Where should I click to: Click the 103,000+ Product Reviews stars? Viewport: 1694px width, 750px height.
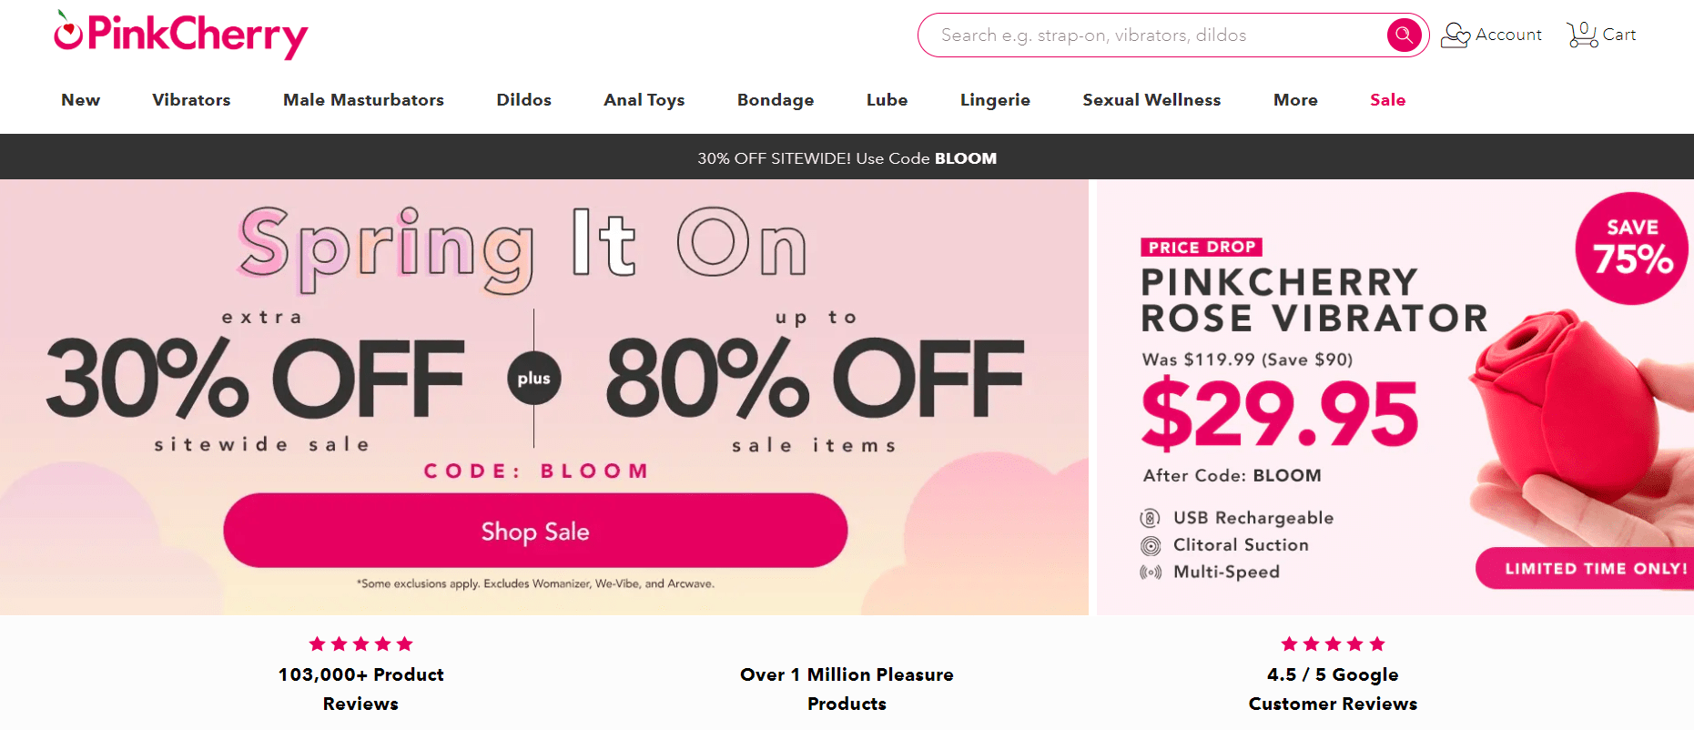[360, 644]
